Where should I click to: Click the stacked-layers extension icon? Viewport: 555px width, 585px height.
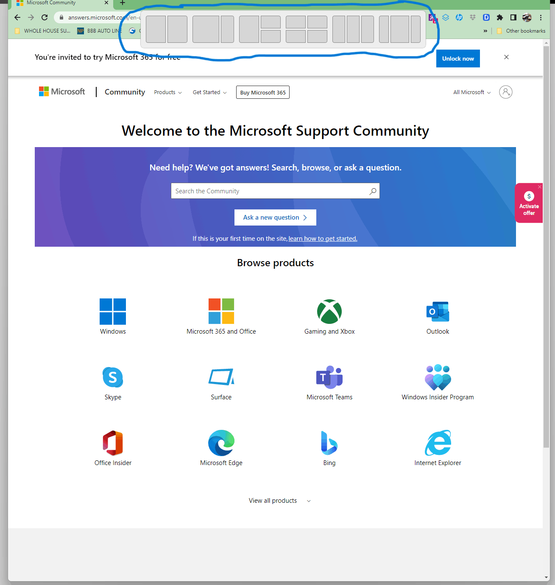[446, 17]
